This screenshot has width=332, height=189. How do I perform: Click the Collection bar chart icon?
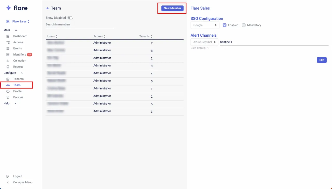coord(8,61)
